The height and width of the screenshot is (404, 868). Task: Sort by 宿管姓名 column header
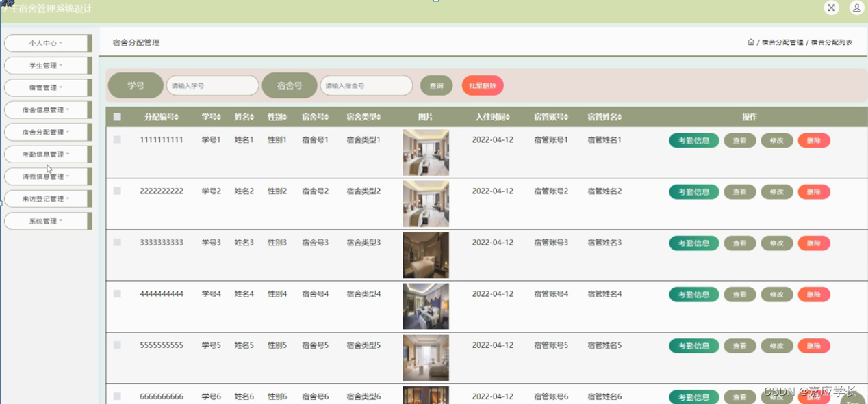[604, 117]
